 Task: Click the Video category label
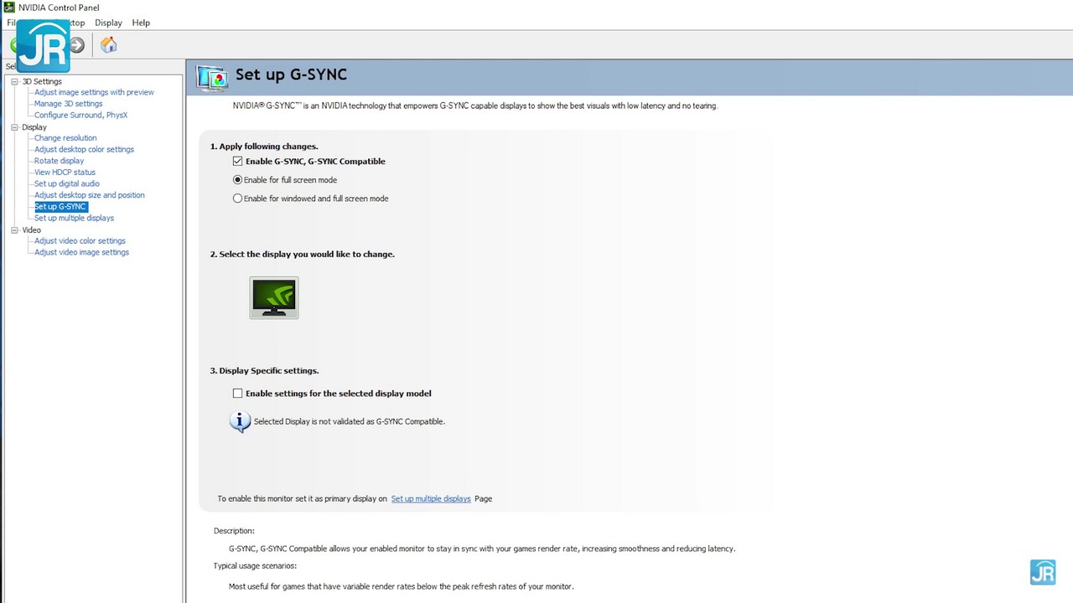point(32,229)
